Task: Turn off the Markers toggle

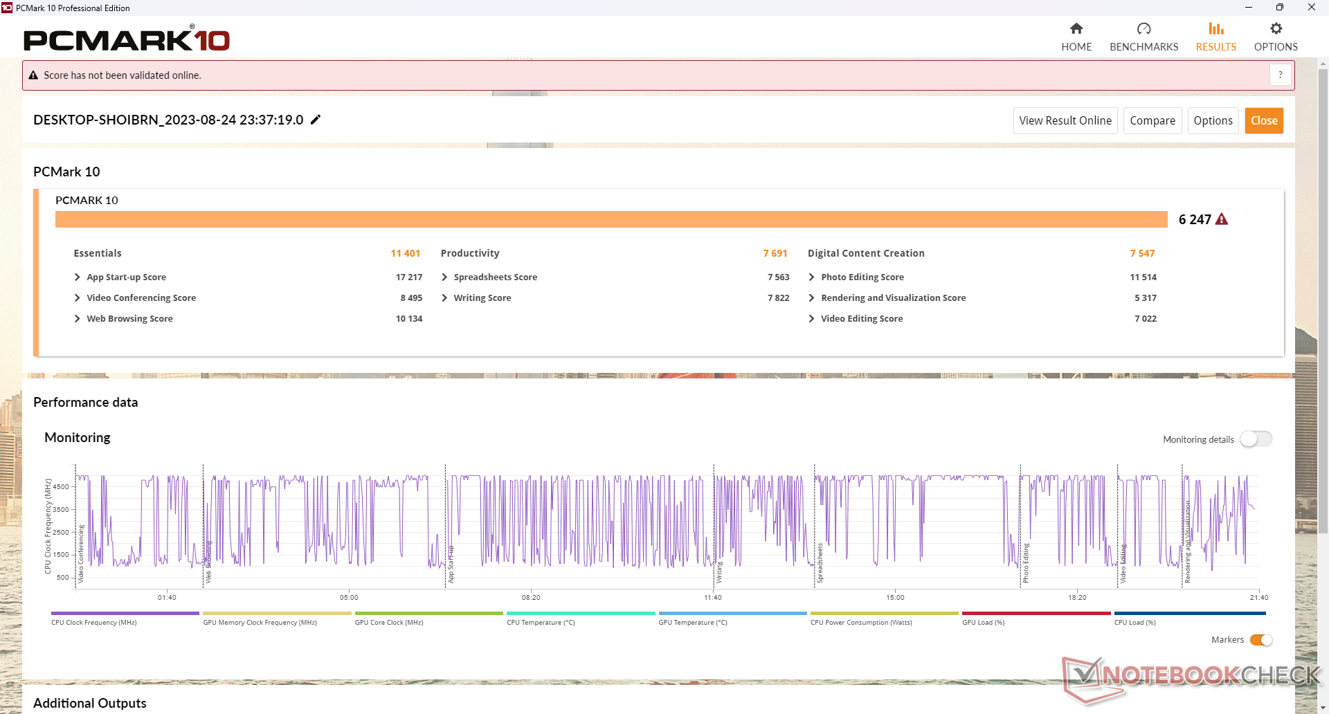Action: coord(1261,640)
